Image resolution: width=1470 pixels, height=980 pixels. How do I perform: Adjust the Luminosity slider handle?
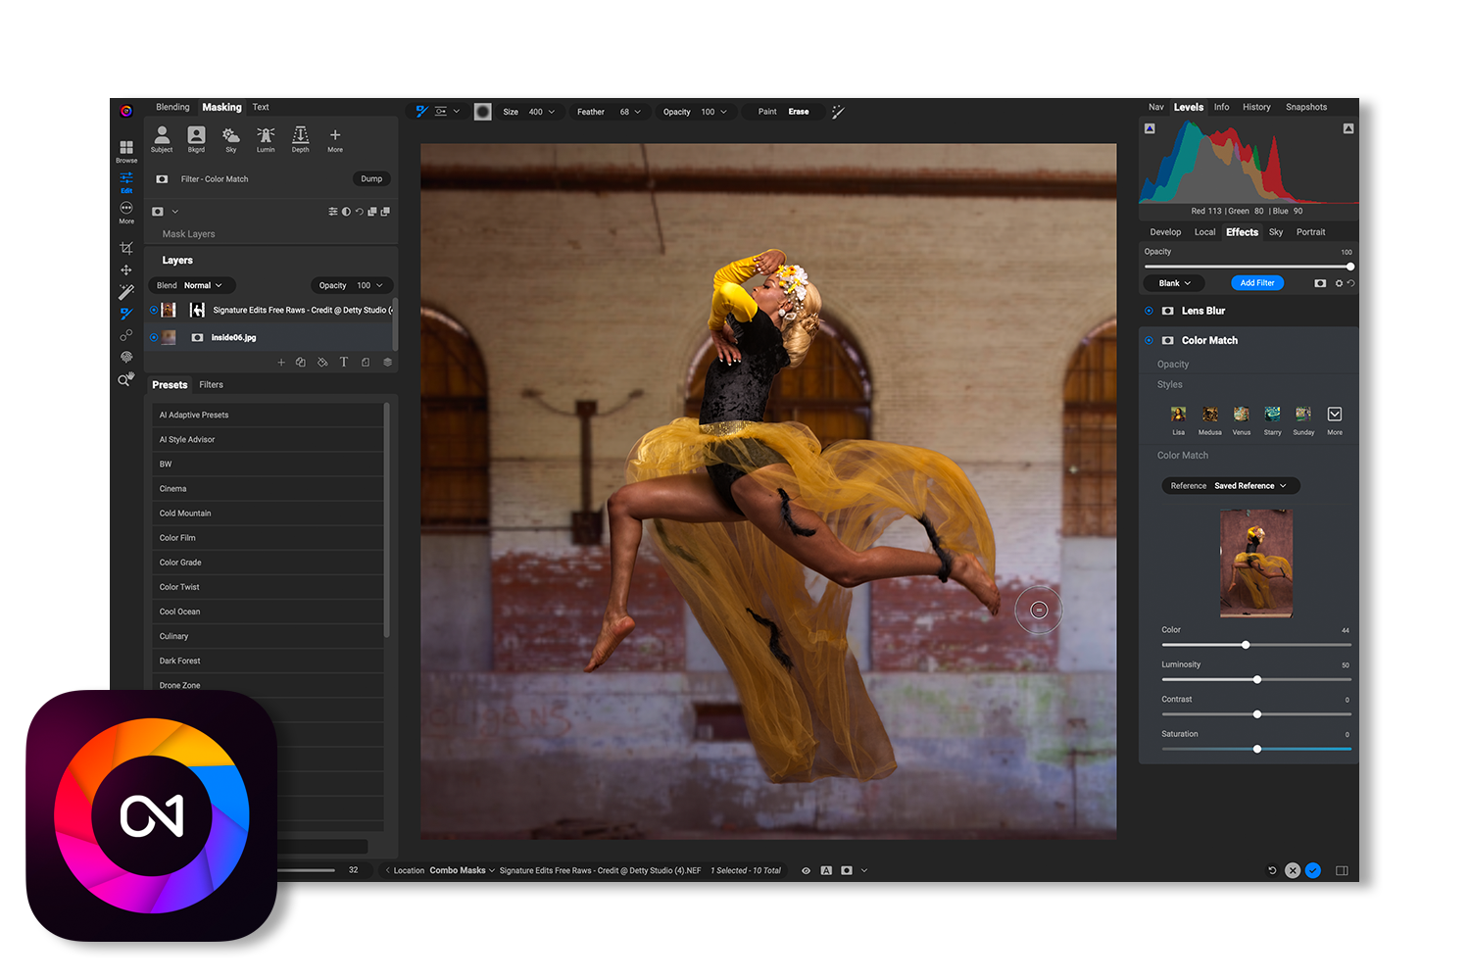pyautogui.click(x=1257, y=679)
